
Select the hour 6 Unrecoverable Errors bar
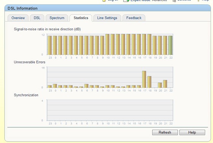pyautogui.click(x=86, y=86)
